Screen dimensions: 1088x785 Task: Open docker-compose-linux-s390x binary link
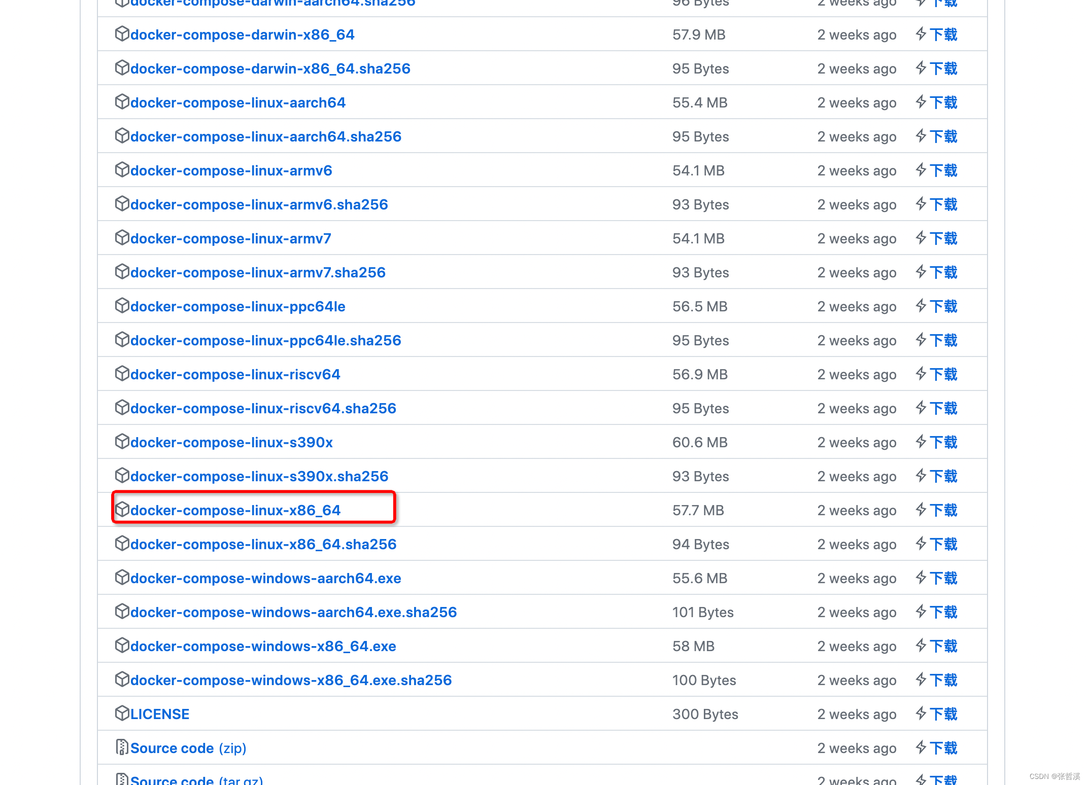click(231, 442)
